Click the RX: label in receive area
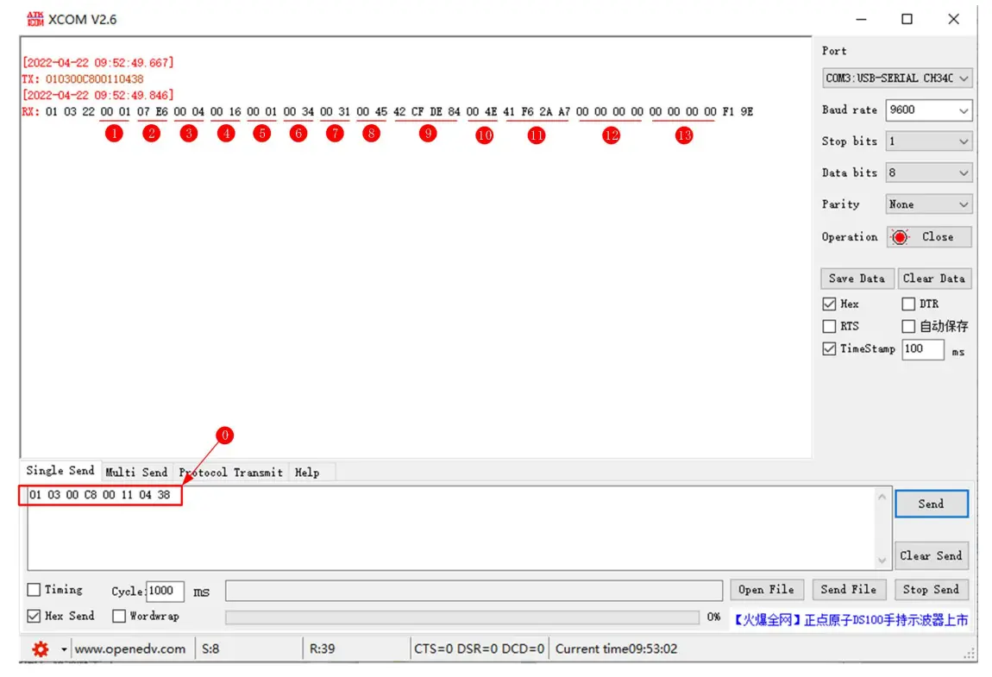The image size is (992, 677). click(30, 112)
